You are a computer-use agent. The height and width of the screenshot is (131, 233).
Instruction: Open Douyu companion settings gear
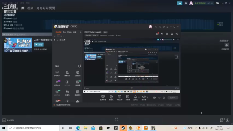tap(164, 98)
